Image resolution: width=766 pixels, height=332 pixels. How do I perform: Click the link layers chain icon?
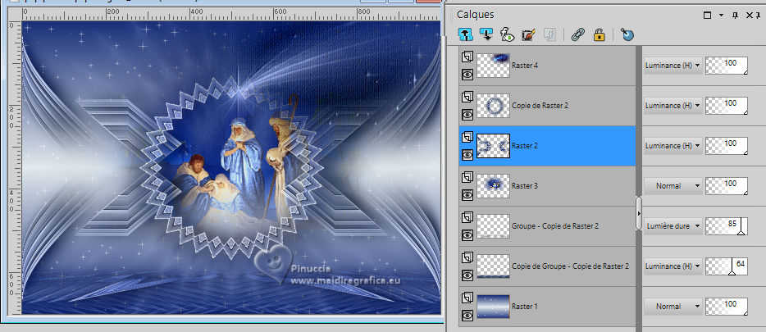coord(578,34)
